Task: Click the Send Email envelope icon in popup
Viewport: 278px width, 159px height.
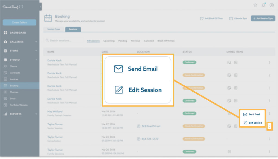Action: coord(245,115)
